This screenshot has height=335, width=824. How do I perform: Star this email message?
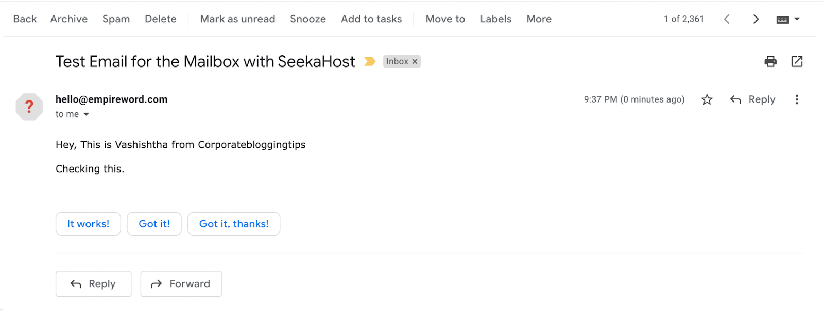pyautogui.click(x=707, y=99)
